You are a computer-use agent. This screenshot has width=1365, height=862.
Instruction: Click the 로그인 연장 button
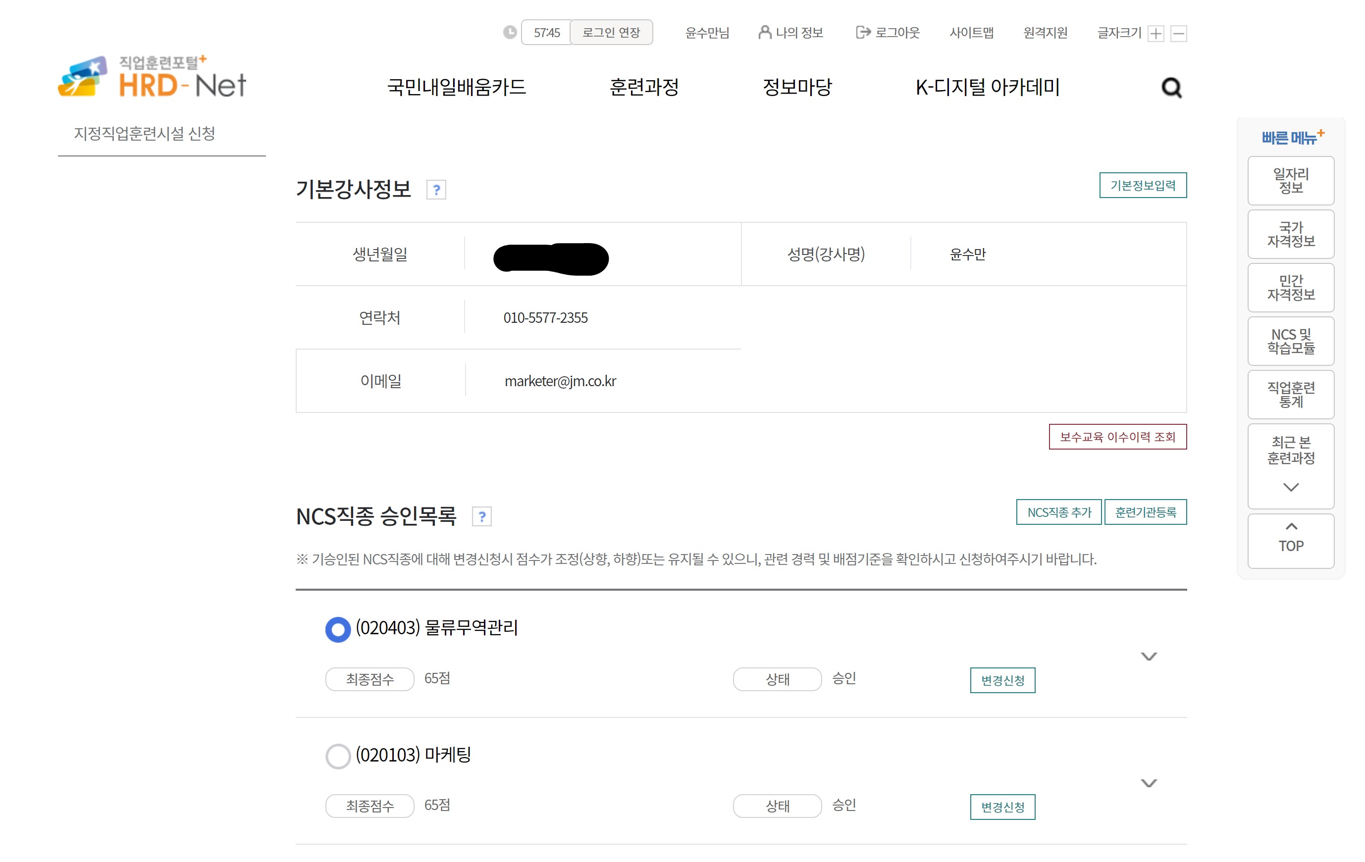611,32
